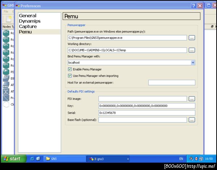
Task: Click the 16:50 clock in the tray
Action: click(x=209, y=159)
